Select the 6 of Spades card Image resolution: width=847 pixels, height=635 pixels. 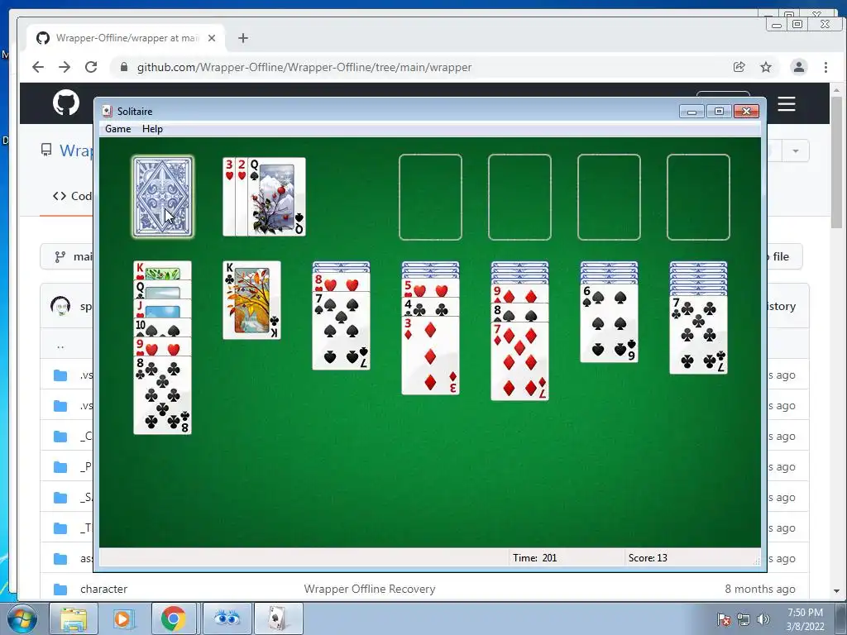point(610,323)
